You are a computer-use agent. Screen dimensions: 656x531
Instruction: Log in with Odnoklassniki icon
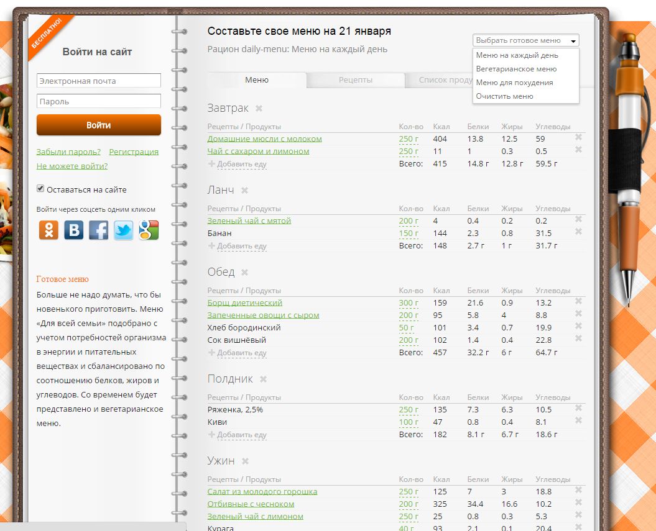click(x=49, y=230)
